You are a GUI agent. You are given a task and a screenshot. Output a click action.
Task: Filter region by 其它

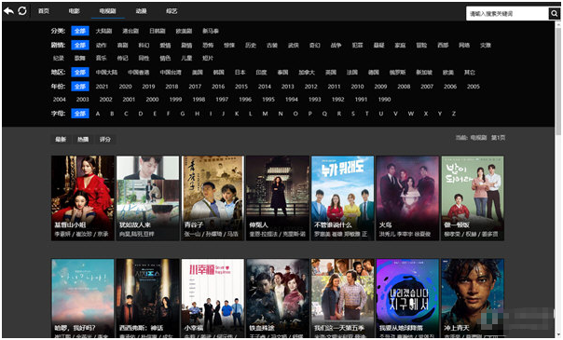pyautogui.click(x=469, y=73)
